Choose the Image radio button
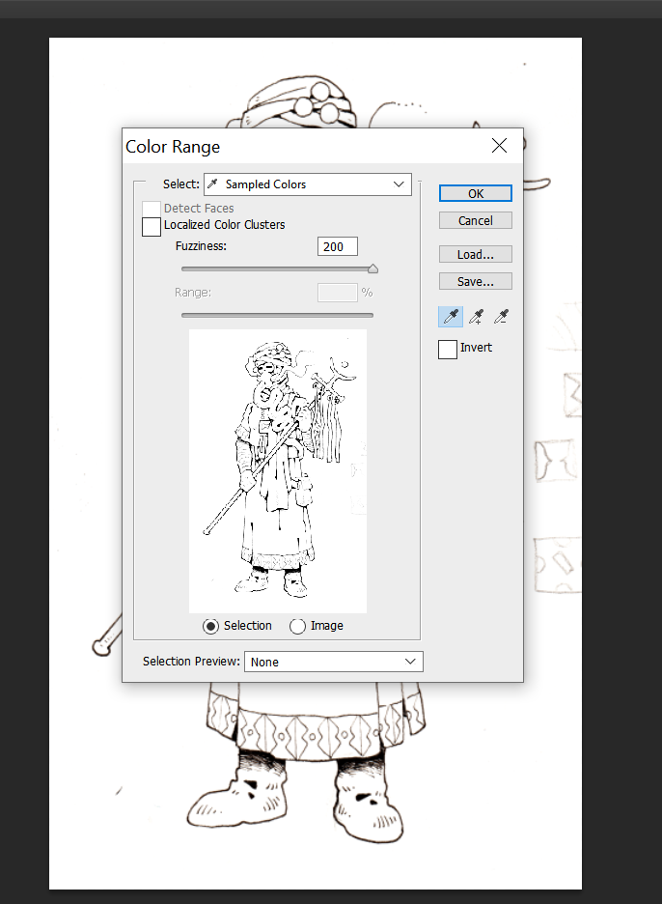The height and width of the screenshot is (904, 662). [297, 626]
